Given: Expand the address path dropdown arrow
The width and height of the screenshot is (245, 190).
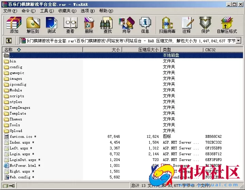Looking at the screenshot, I should (x=239, y=41).
